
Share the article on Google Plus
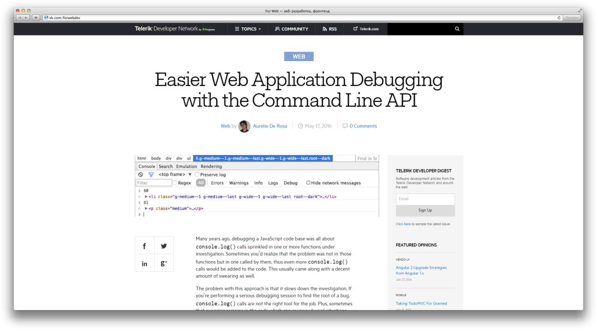click(x=164, y=263)
